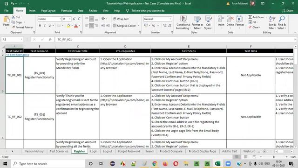Open the borders dropdown arrow
298x168 pixels.
pos(62,26)
